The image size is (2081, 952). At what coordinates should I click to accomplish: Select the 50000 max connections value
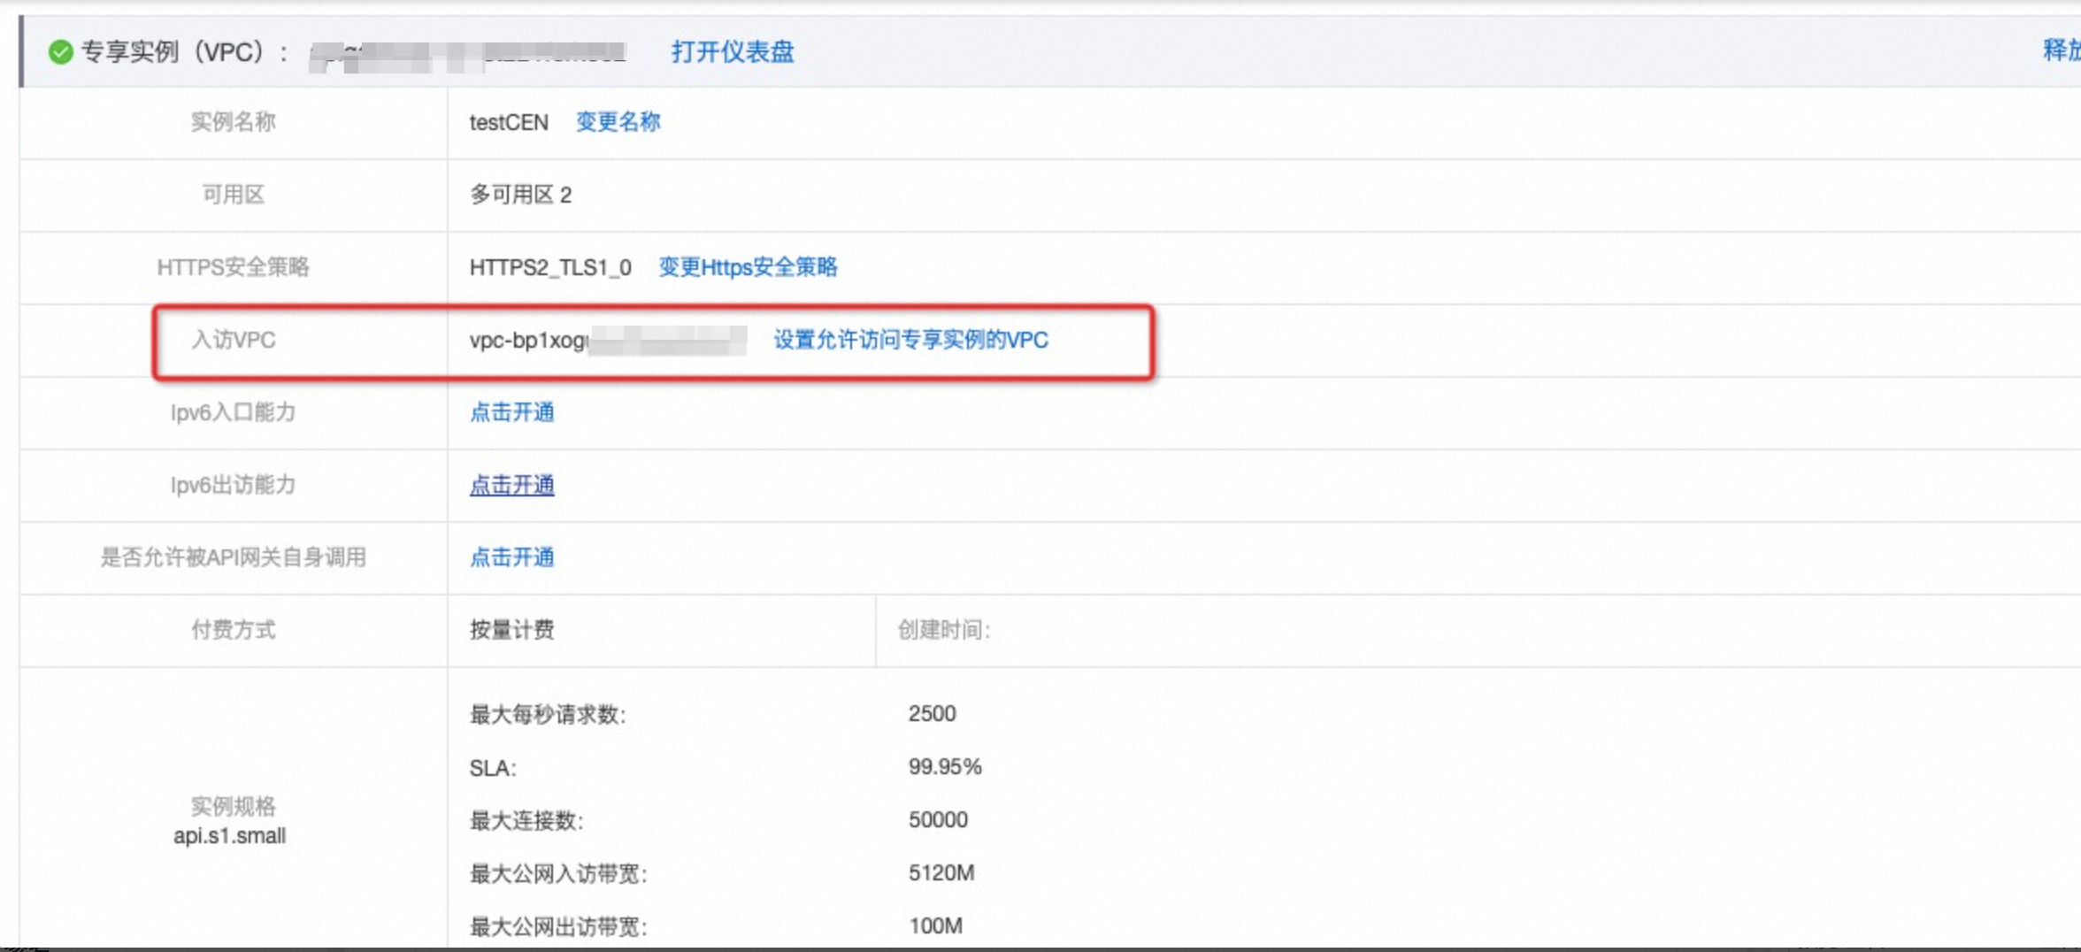[x=938, y=819]
